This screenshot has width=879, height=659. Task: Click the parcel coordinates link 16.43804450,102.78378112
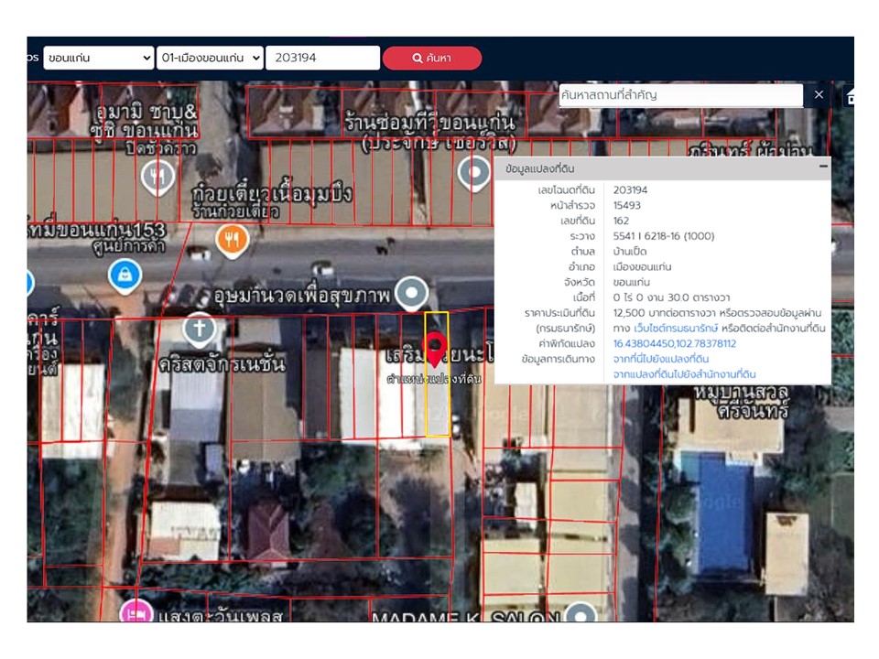coord(674,344)
